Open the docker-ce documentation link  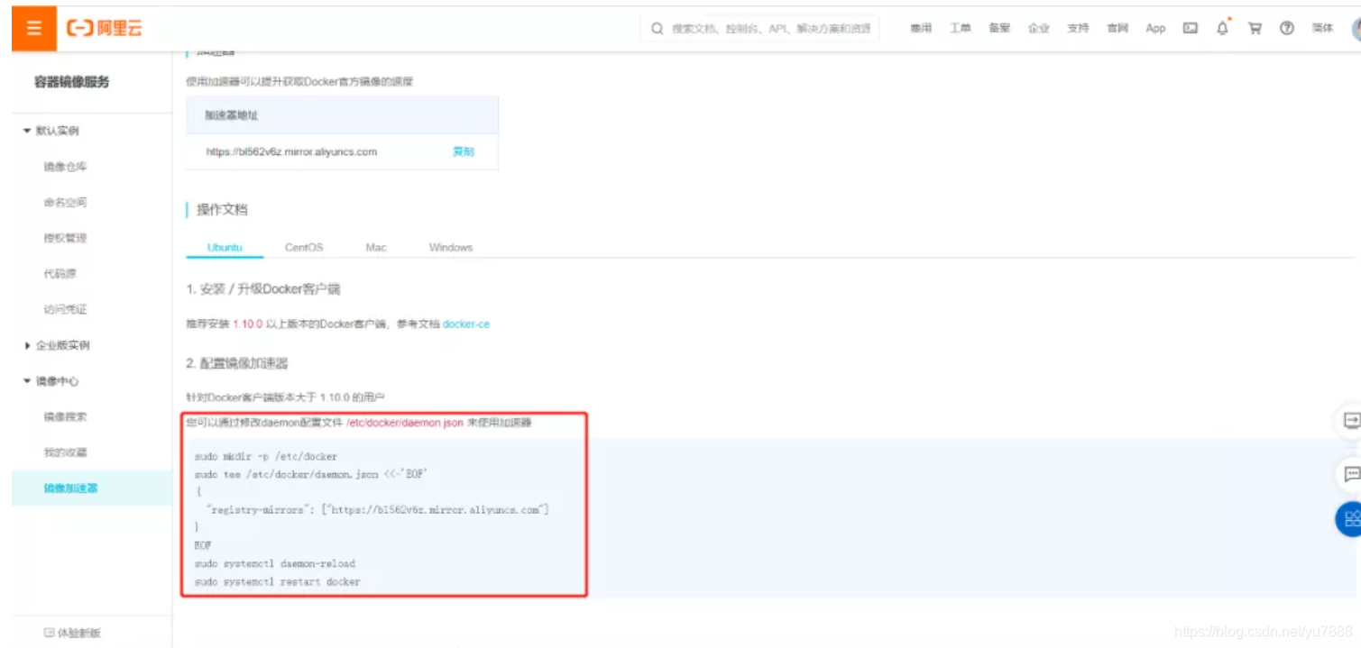466,324
